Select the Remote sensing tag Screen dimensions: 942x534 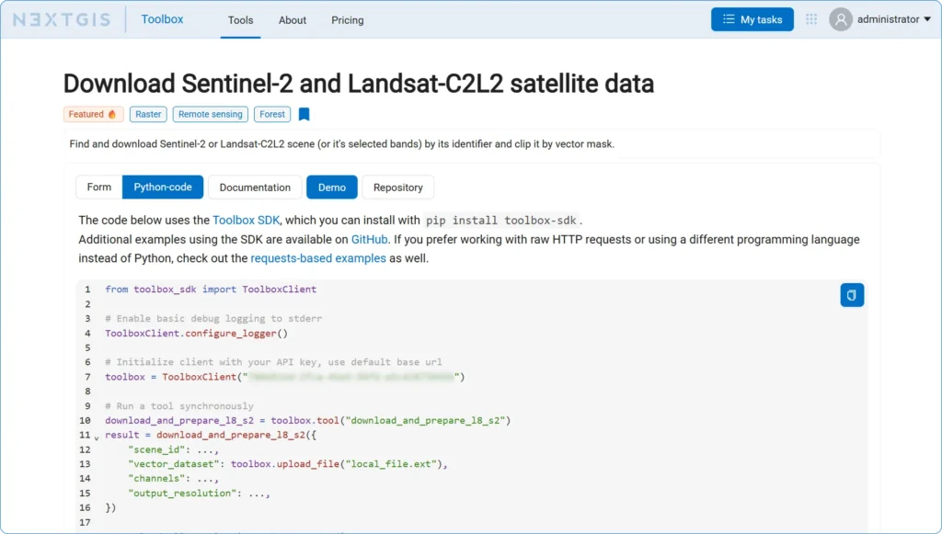pyautogui.click(x=211, y=114)
